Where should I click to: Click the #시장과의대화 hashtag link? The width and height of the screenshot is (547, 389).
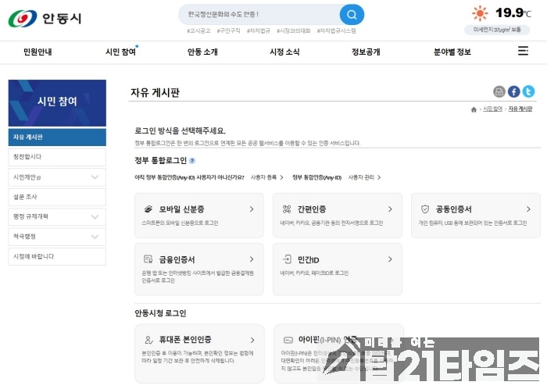293,30
